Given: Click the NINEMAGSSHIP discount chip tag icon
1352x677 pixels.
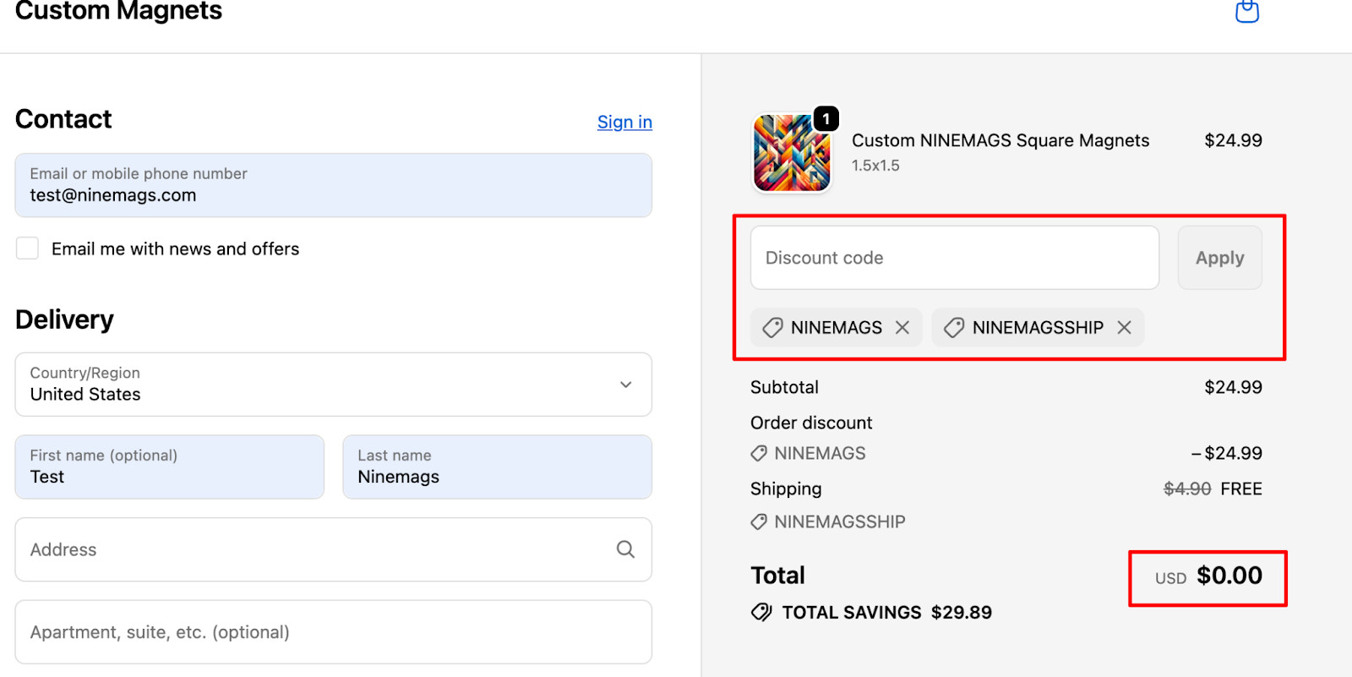Looking at the screenshot, I should [954, 328].
